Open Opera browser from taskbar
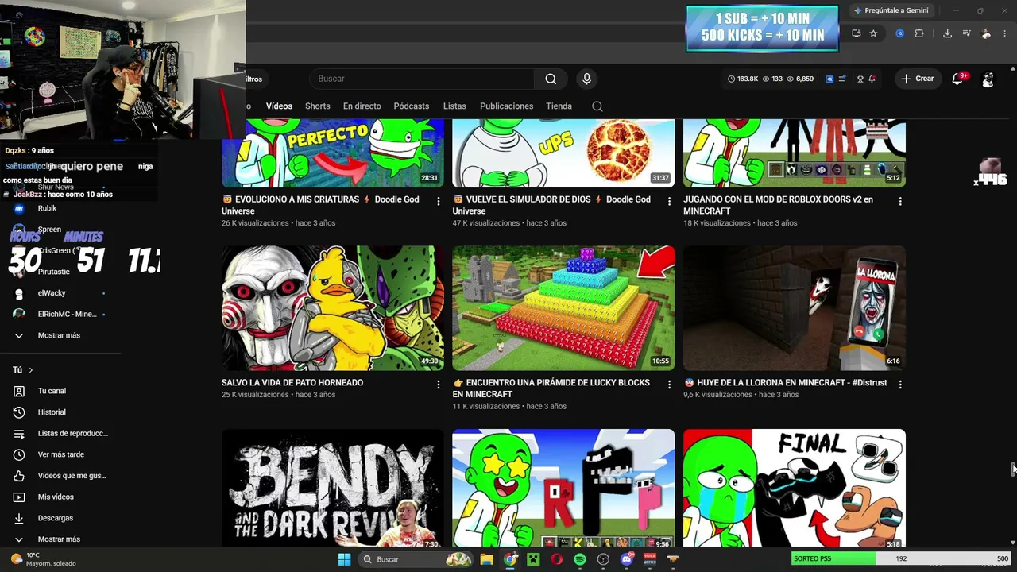Screen dimensions: 1017x572 pos(556,559)
